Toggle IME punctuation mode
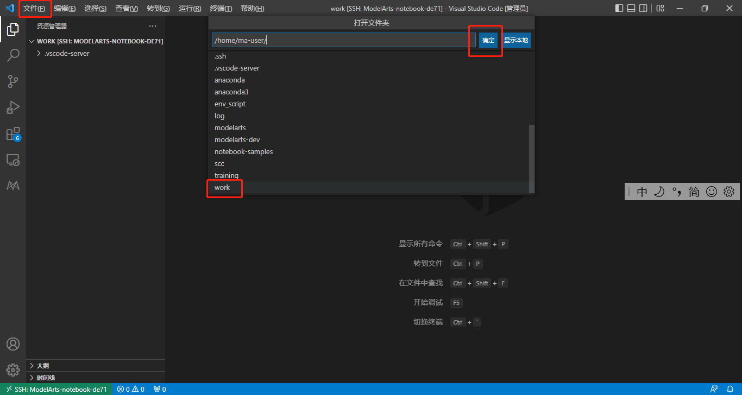Screen dimensions: 742x395 point(677,192)
